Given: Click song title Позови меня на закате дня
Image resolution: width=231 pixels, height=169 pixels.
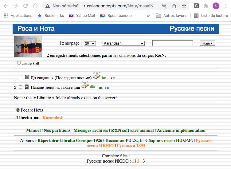Looking at the screenshot, I should 55,87.
